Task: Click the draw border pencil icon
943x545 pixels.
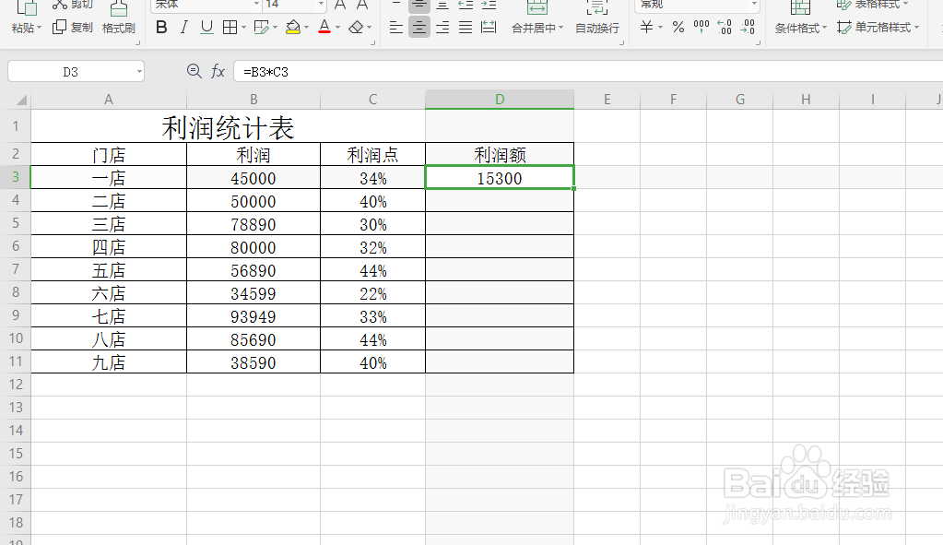Action: pyautogui.click(x=261, y=27)
